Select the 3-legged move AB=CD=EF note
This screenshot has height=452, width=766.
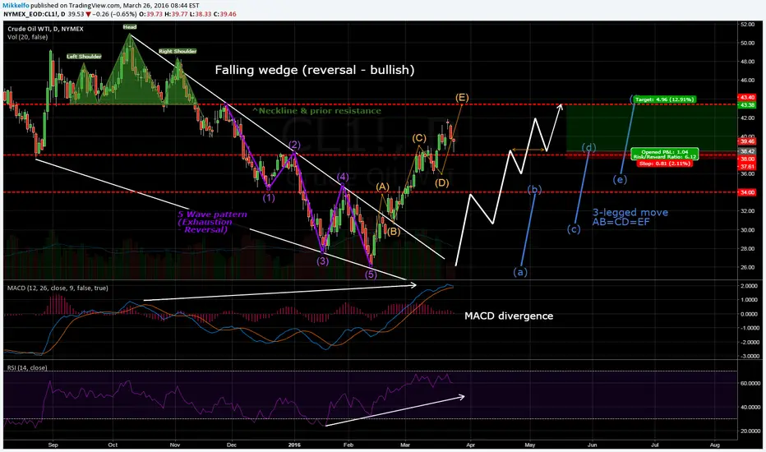click(x=630, y=217)
